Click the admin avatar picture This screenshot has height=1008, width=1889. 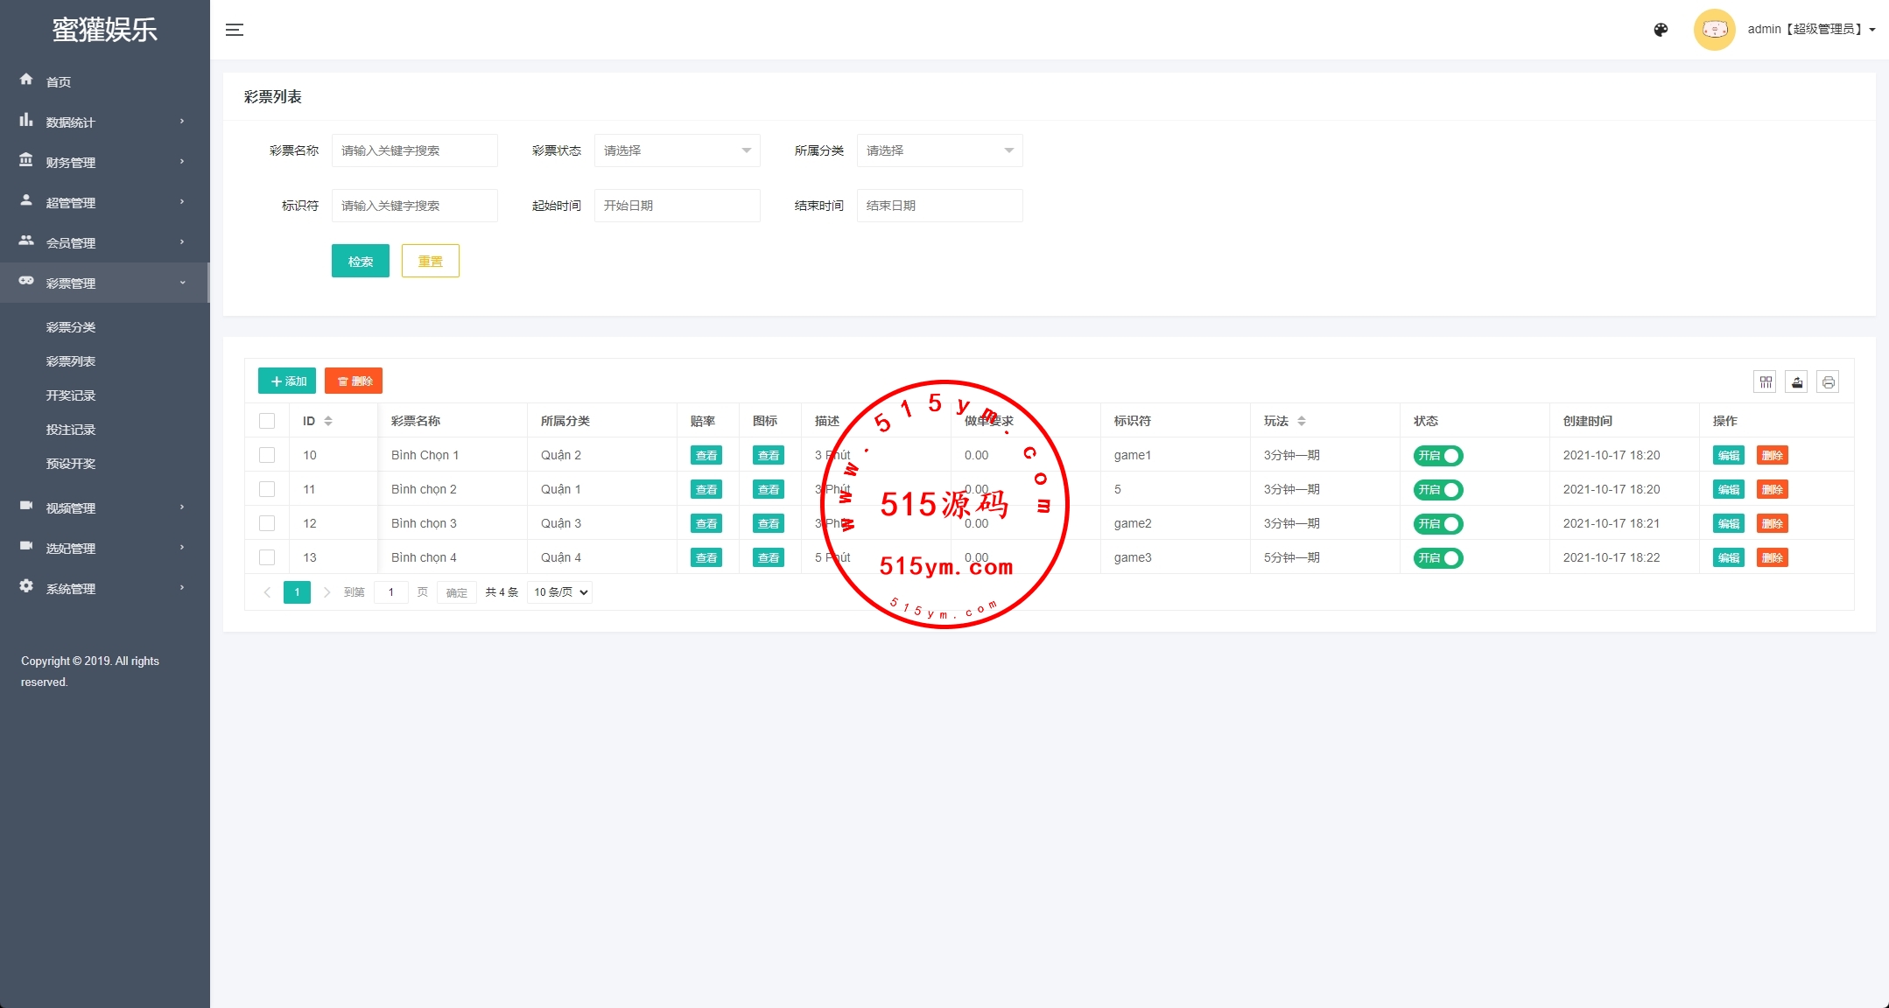pos(1714,30)
